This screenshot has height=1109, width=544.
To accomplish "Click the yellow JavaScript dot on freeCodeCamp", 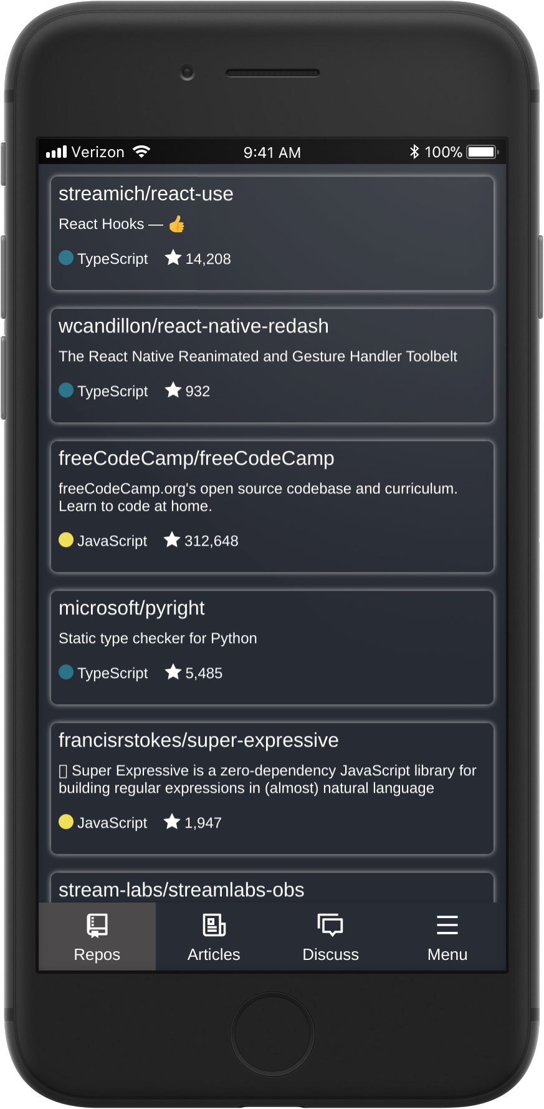I will [66, 540].
